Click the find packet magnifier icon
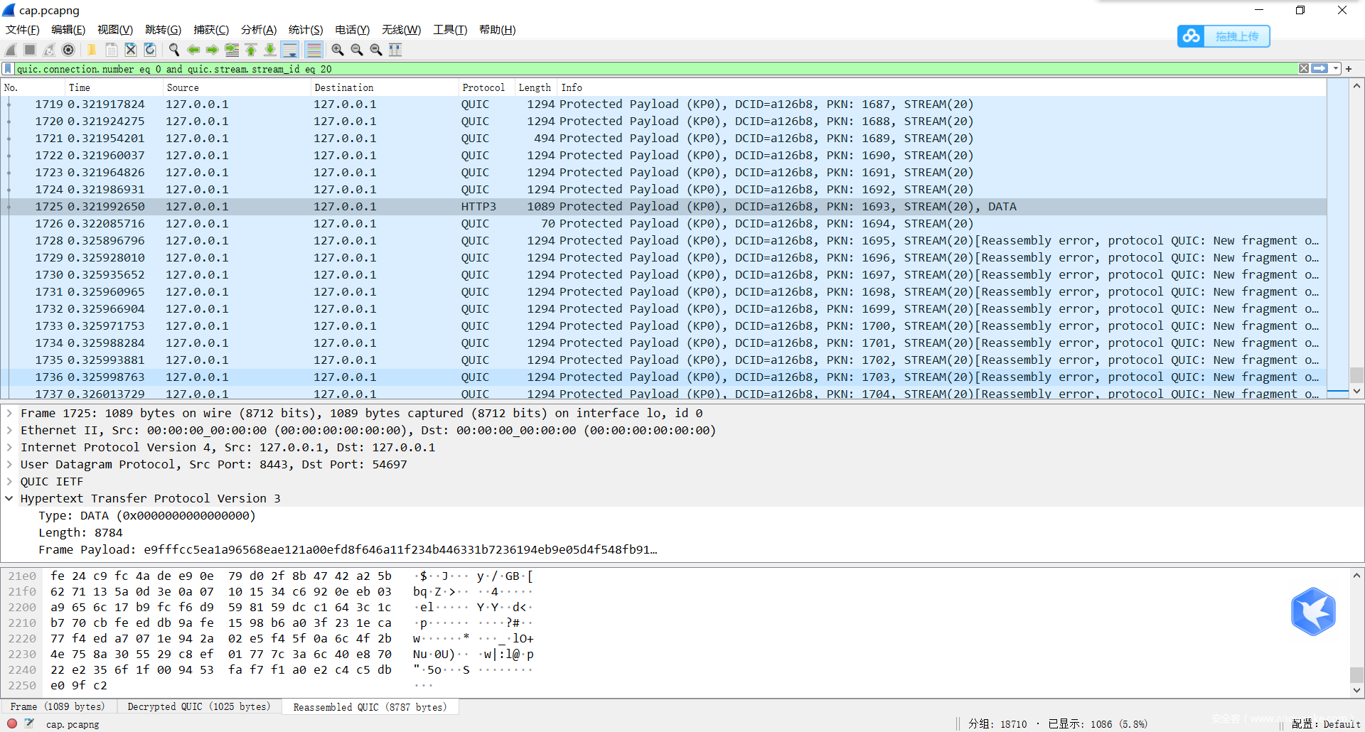Viewport: 1365px width, 732px height. tap(173, 50)
